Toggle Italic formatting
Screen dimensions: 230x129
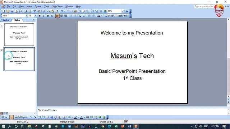(x=43, y=16)
